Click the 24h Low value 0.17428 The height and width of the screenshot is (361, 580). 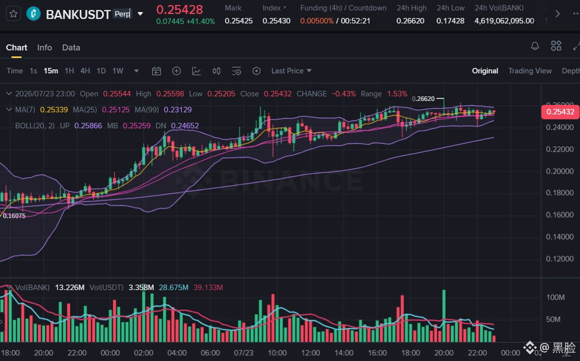pyautogui.click(x=450, y=21)
